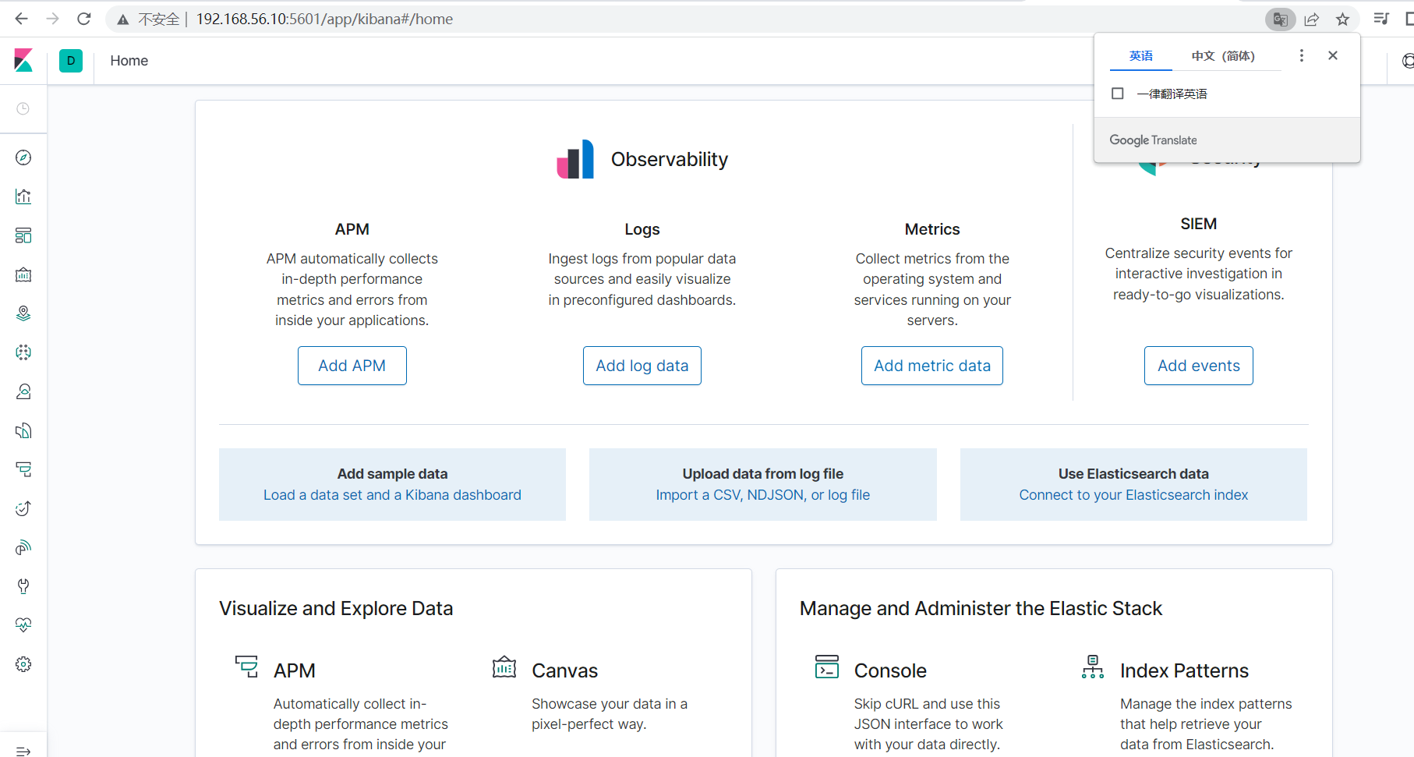The image size is (1414, 757).
Task: Expand the sidebar navigation menu
Action: tap(23, 751)
